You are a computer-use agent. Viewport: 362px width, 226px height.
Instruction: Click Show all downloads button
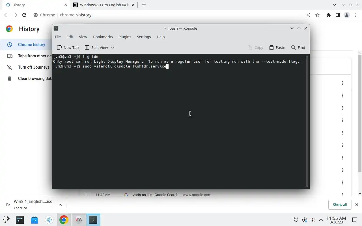pyautogui.click(x=340, y=205)
